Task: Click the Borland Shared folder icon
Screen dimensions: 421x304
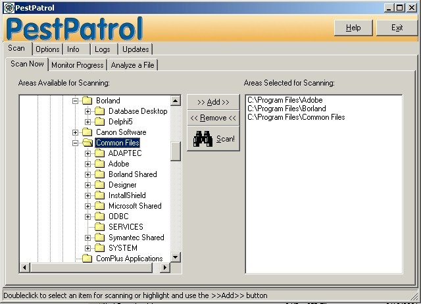Action: pos(99,174)
